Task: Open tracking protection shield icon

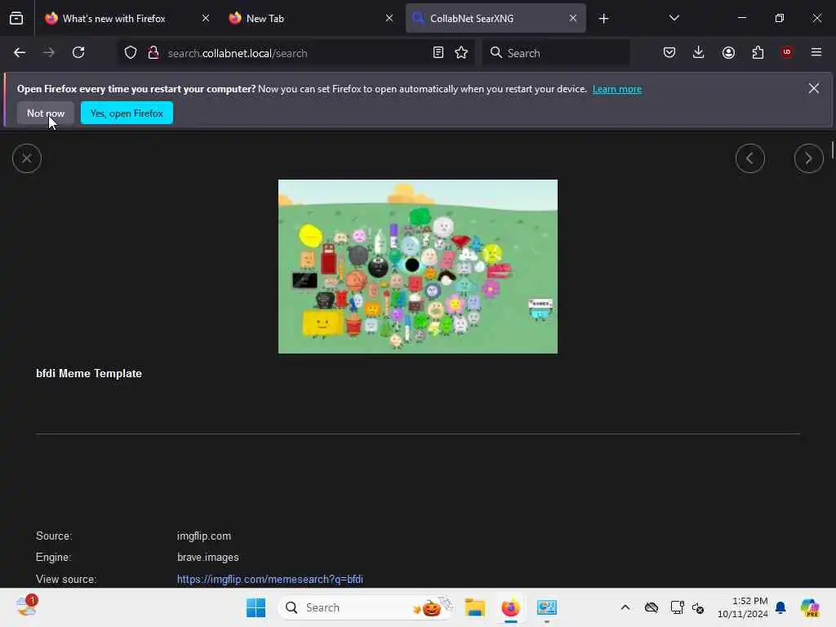Action: (131, 53)
